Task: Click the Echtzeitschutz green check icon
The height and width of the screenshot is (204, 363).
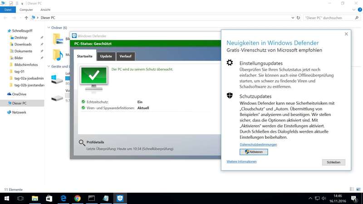Action: 83,102
